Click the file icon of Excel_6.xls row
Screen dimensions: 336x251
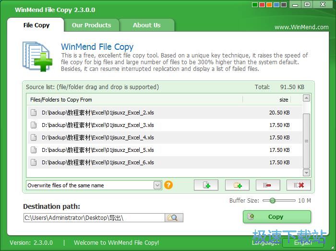(x=34, y=162)
